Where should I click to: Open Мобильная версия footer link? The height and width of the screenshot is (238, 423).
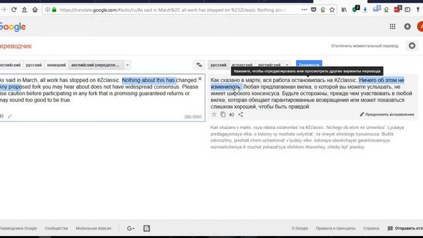click(93, 228)
